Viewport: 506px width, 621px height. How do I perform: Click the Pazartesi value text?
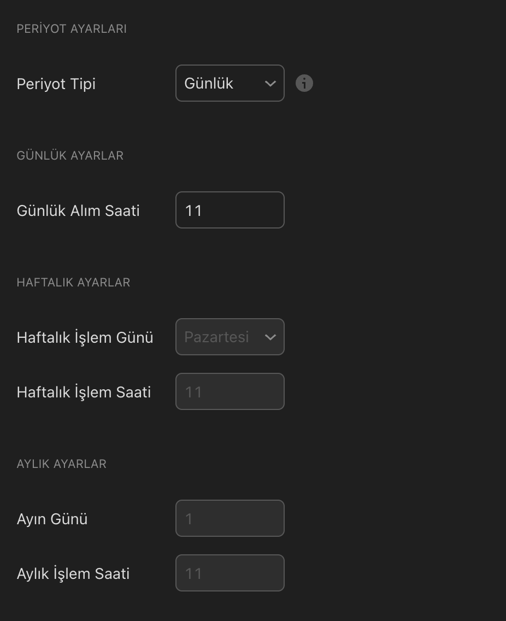coord(216,337)
